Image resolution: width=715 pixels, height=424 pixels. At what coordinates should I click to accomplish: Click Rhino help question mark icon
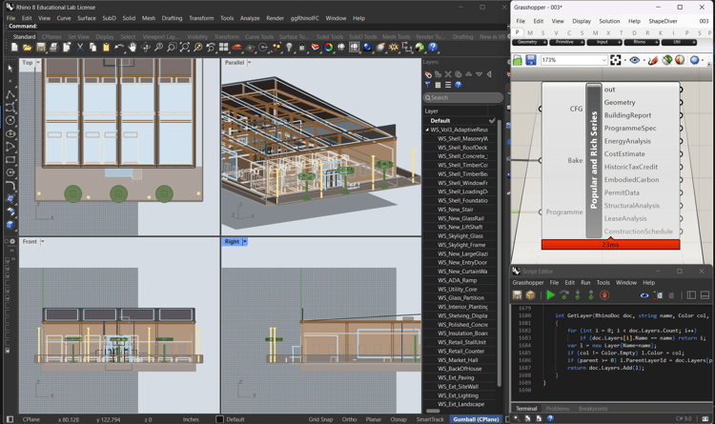[x=433, y=47]
